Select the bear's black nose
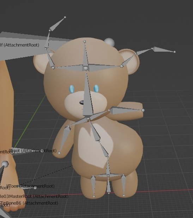Image resolution: width=193 pixels, height=218 pixels. click(x=82, y=103)
